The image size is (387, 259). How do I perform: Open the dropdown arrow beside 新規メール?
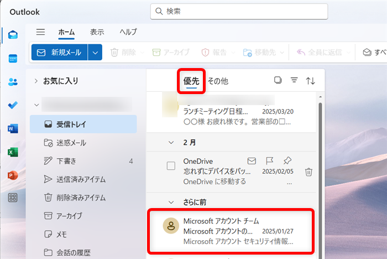tap(96, 53)
